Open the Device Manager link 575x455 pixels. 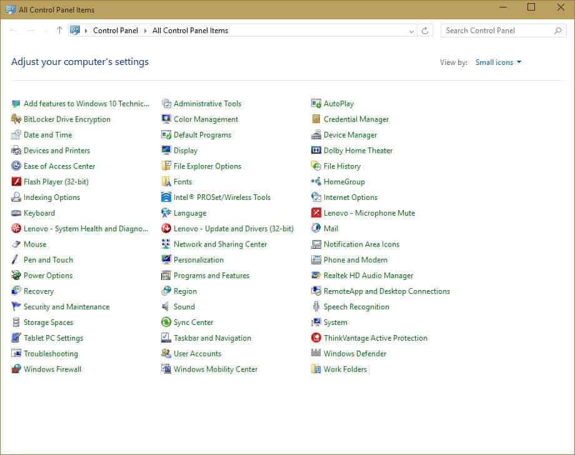(x=350, y=135)
